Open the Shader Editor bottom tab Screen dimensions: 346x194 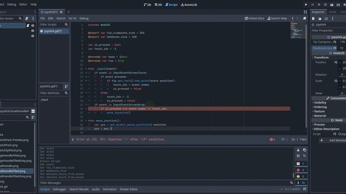click(129, 189)
